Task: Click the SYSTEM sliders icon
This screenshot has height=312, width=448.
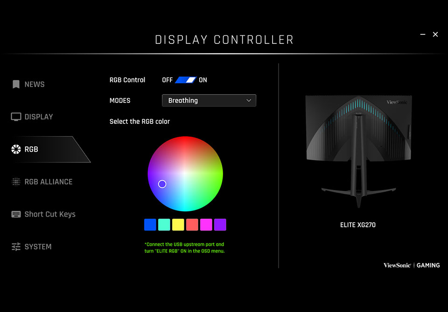Action: coord(16,247)
